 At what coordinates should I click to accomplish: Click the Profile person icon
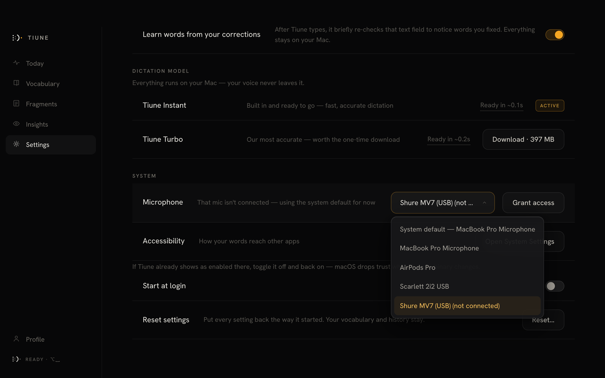[16, 339]
